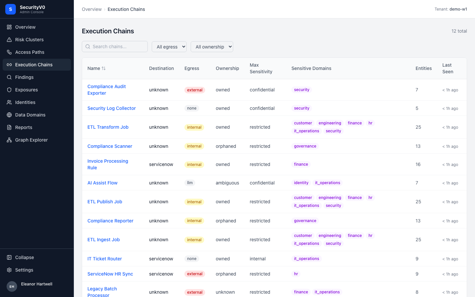Open the All egress filter dropdown

click(169, 47)
